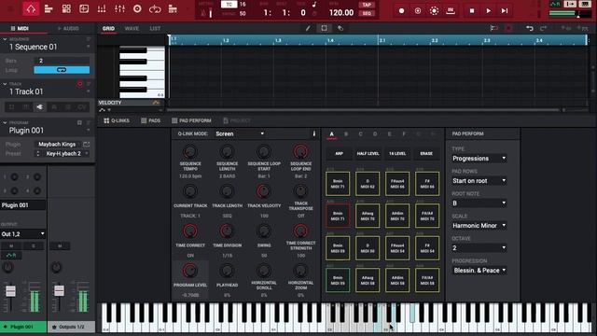The width and height of the screenshot is (597, 336).
Task: Click the 120.00 BPM tempo field
Action: point(341,12)
